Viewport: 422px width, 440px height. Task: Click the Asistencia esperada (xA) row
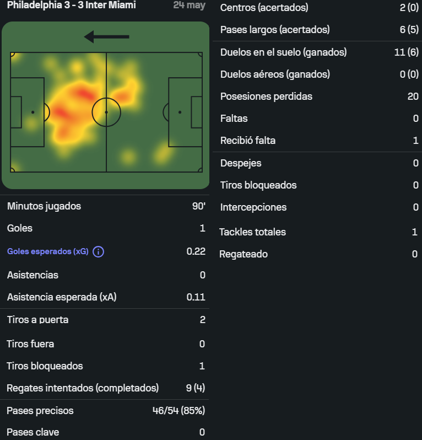106,297
